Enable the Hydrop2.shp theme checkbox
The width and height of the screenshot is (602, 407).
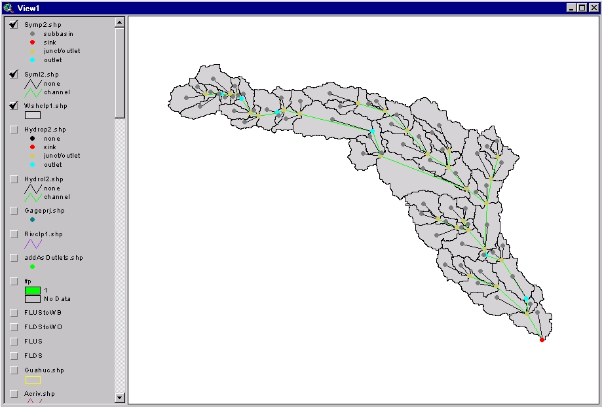[x=14, y=130]
